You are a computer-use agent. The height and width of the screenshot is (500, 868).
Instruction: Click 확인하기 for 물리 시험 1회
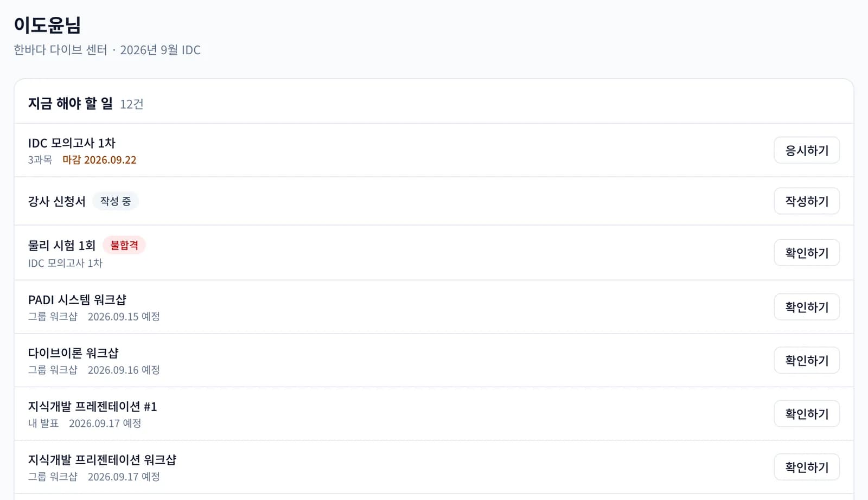pos(807,253)
